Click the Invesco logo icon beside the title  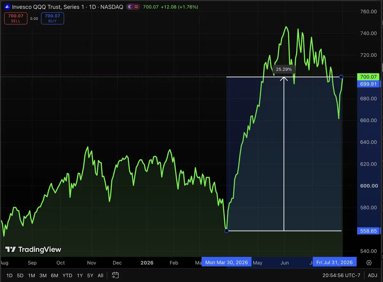[x=7, y=7]
